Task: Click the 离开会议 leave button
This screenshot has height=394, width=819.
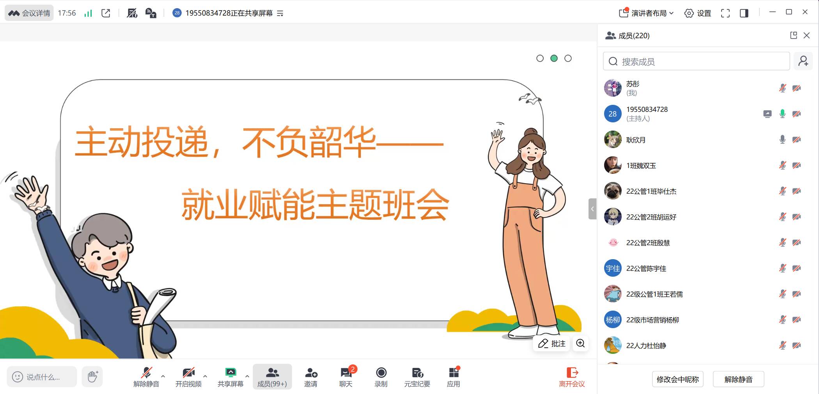Action: (572, 377)
